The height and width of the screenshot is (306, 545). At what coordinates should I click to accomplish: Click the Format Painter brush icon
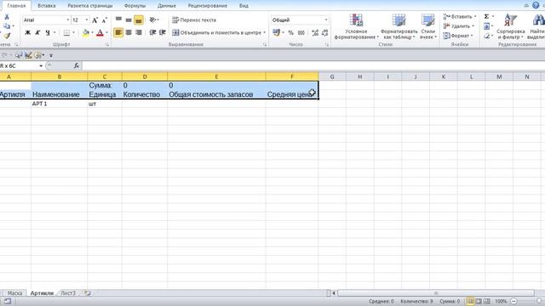(x=7, y=36)
